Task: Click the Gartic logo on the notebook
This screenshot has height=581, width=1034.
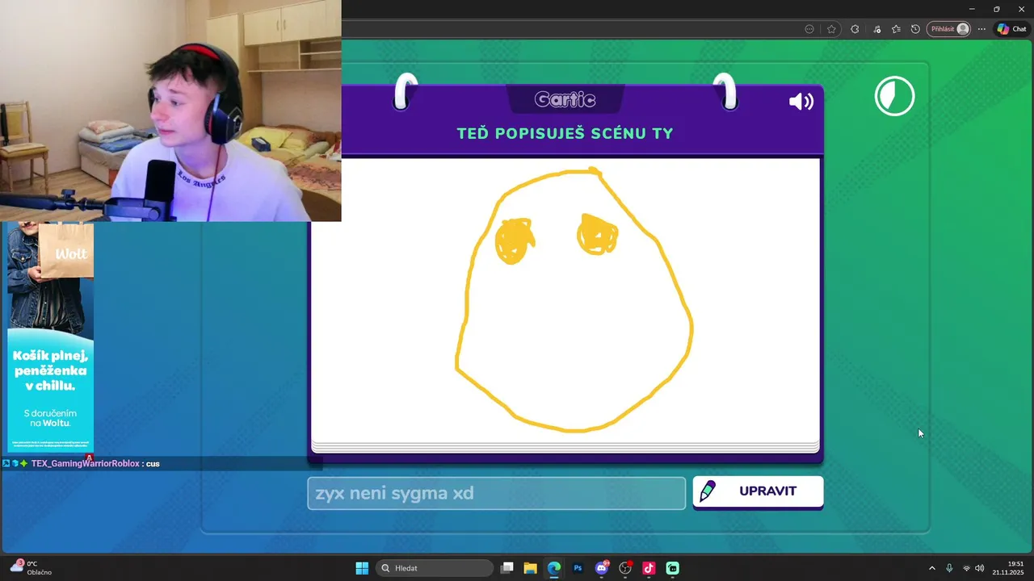Action: pos(565,99)
